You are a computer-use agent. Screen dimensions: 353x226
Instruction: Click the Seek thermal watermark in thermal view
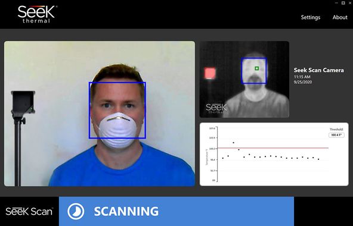216,108
